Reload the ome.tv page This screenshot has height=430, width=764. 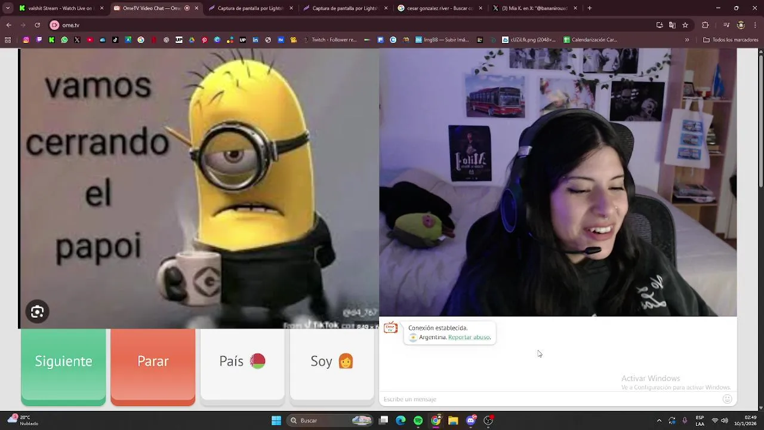(37, 25)
